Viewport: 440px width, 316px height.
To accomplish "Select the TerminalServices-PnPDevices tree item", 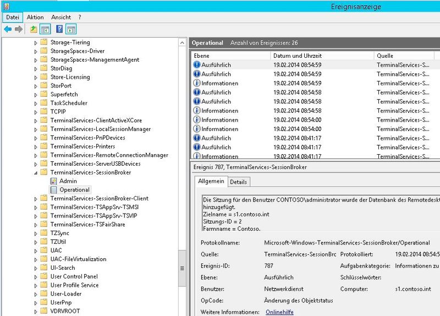I will tap(88, 138).
